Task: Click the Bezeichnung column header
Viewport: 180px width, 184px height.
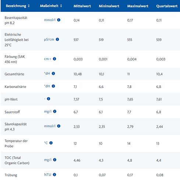Action: point(16,6)
